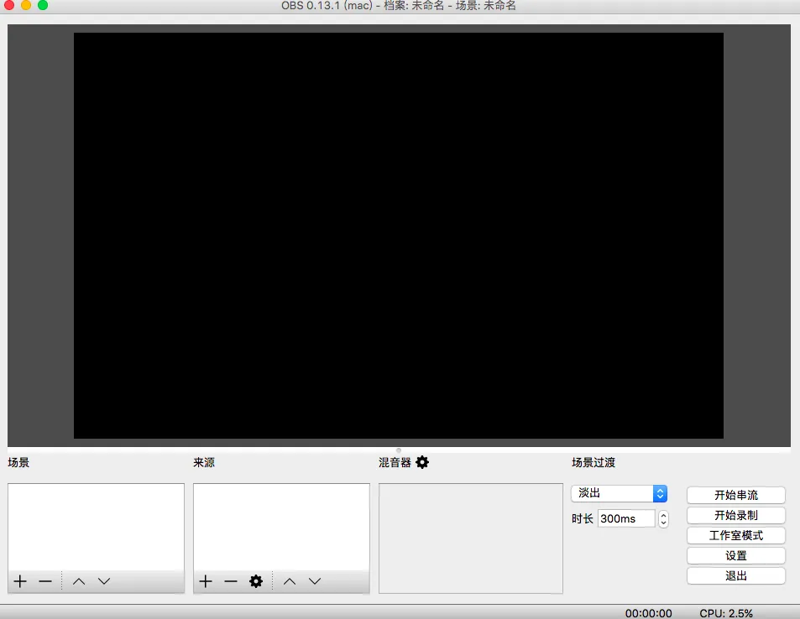Move scene down with the down-arrow icon
The image size is (800, 619).
[103, 580]
